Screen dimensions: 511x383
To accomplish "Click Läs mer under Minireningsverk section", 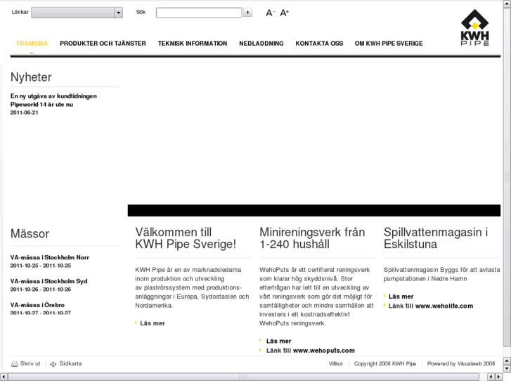I will click(278, 342).
